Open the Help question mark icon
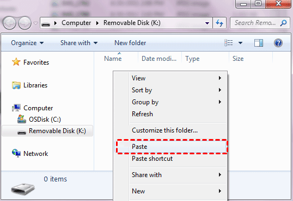Screen dimensions: 293x201 (278, 43)
